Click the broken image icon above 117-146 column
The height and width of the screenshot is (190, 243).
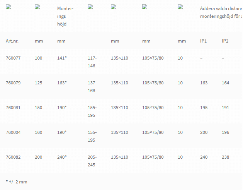click(90, 7)
